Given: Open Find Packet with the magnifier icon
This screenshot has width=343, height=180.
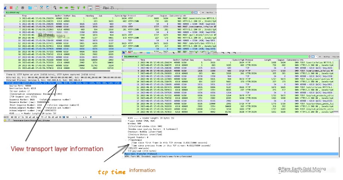Looking at the screenshot, I should pyautogui.click(x=55, y=7).
